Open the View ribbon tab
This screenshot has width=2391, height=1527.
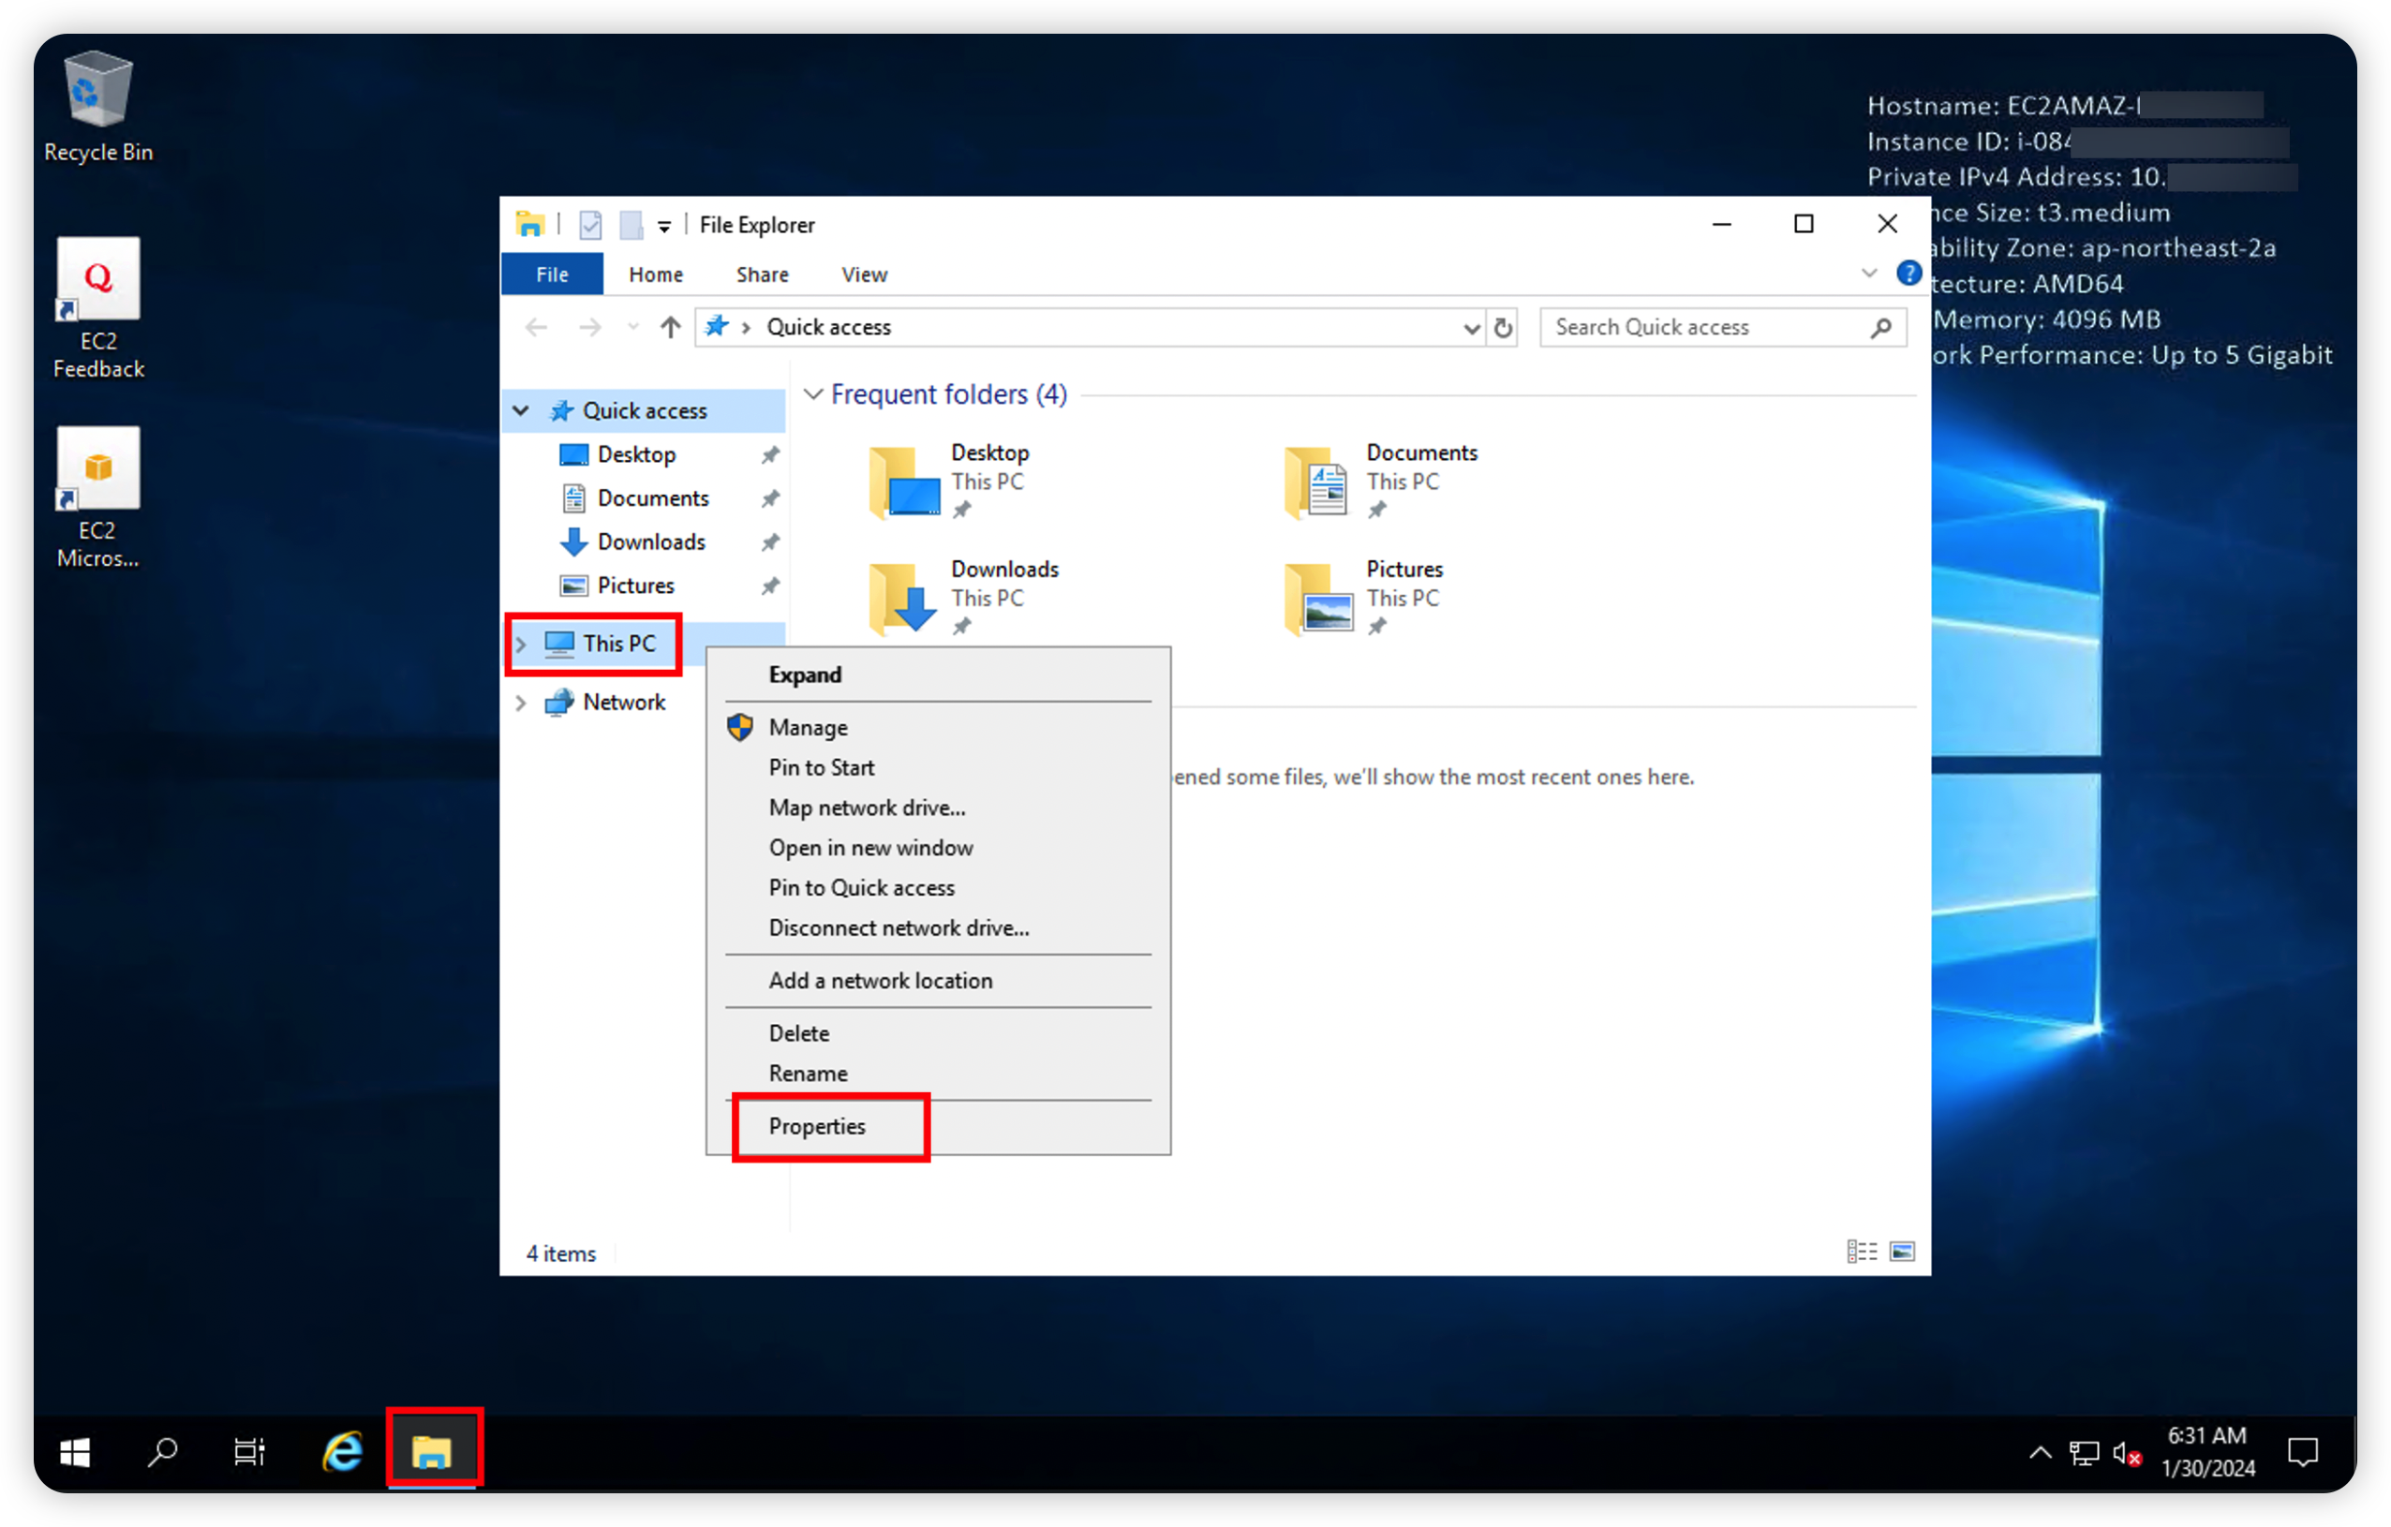coord(863,274)
